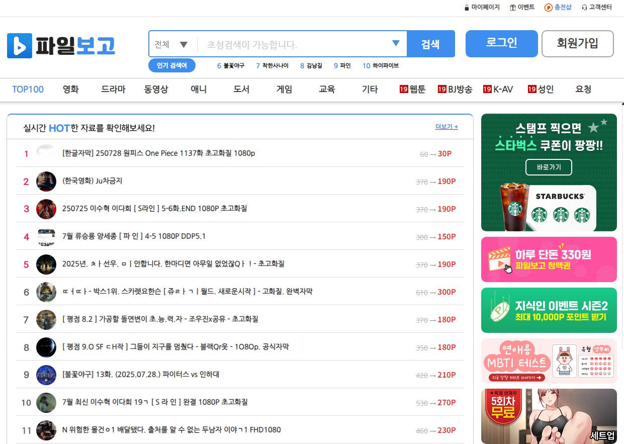The height and width of the screenshot is (444, 624).
Task: Expand the 인기 검색어 popular keywords pill
Action: pyautogui.click(x=172, y=65)
